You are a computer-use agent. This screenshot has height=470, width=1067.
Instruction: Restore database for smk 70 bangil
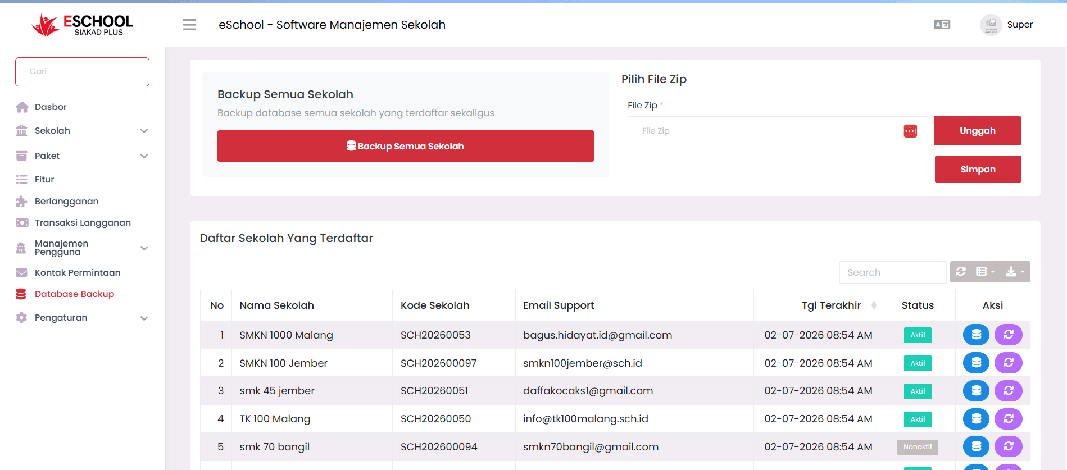1009,446
